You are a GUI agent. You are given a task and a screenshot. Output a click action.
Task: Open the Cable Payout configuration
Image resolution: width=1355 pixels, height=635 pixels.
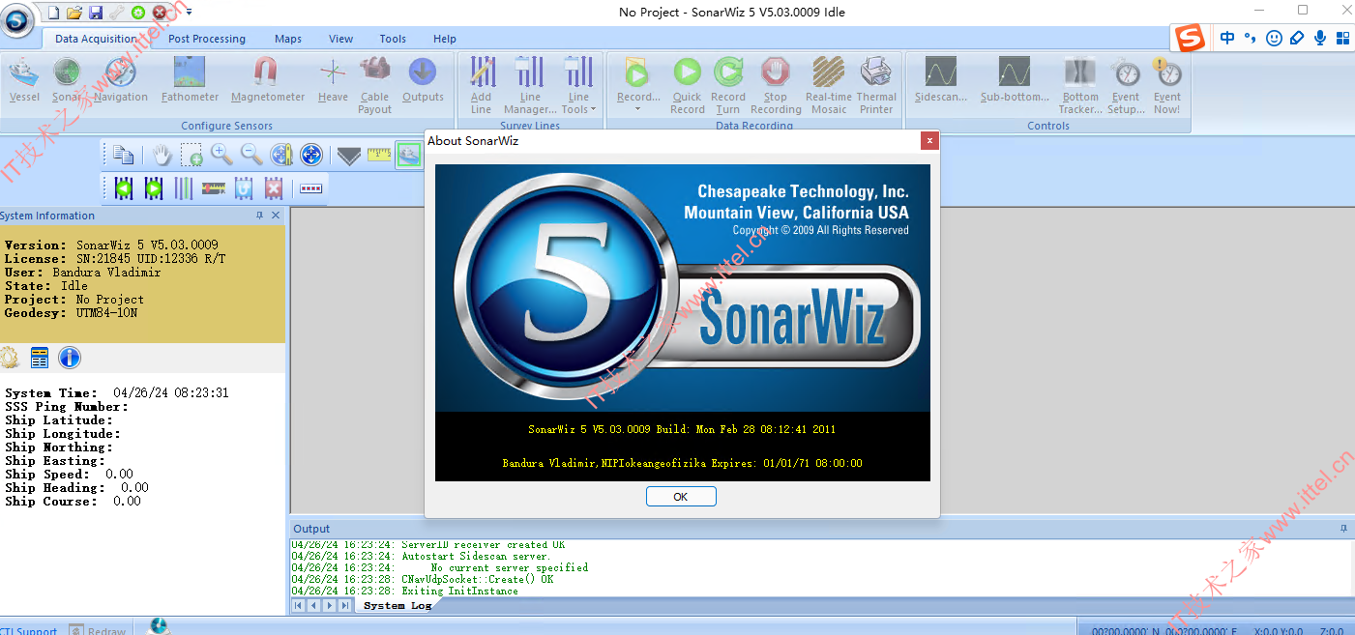[374, 85]
